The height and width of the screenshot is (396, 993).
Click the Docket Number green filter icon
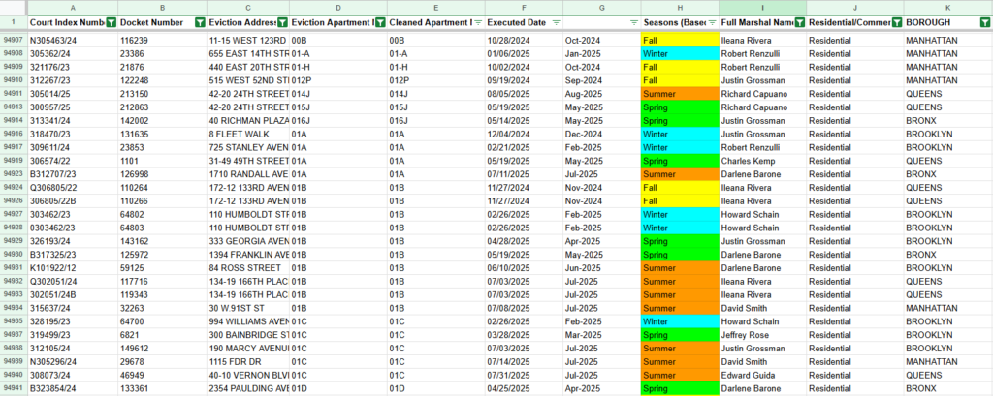tap(200, 22)
